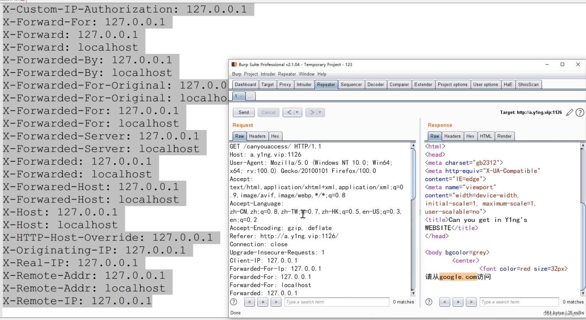The image size is (586, 320).
Task: Click response search previous-match button
Action: pyautogui.click(x=445, y=302)
